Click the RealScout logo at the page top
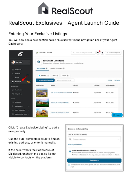This screenshot has width=132, height=176. 66,9
